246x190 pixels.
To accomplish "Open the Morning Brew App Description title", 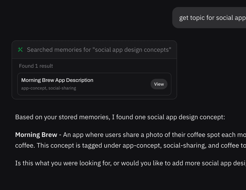I will pyautogui.click(x=57, y=80).
